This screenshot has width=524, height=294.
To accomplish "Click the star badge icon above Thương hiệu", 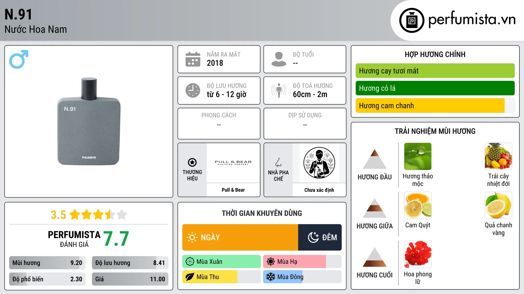I will pos(192,162).
